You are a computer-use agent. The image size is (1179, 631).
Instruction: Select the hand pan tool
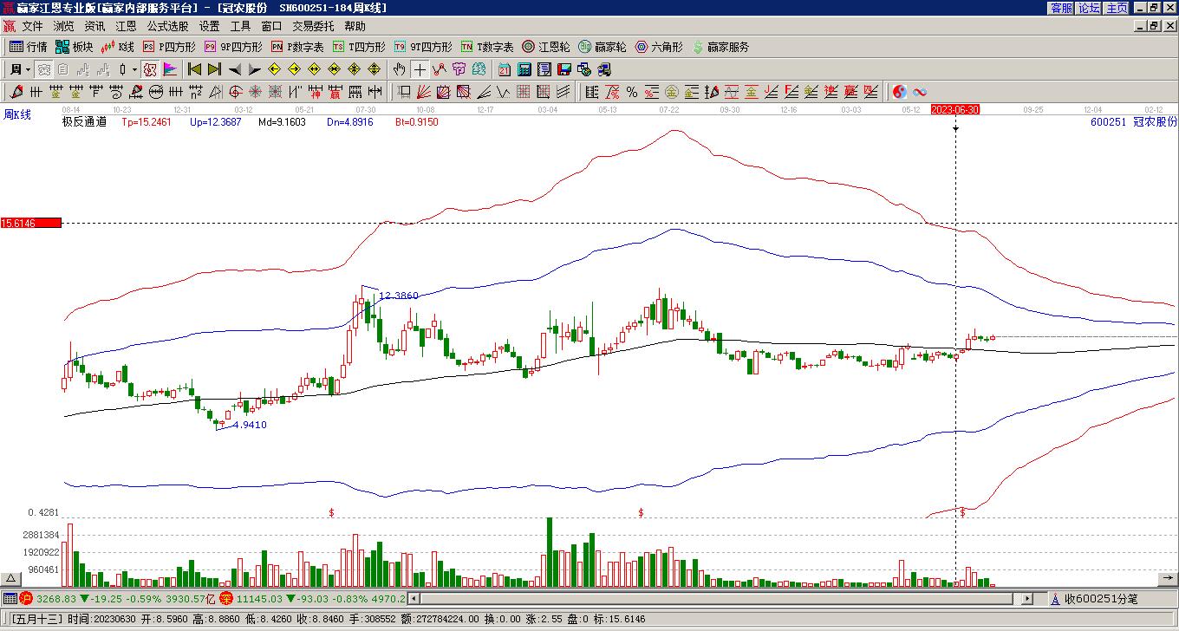(400, 69)
